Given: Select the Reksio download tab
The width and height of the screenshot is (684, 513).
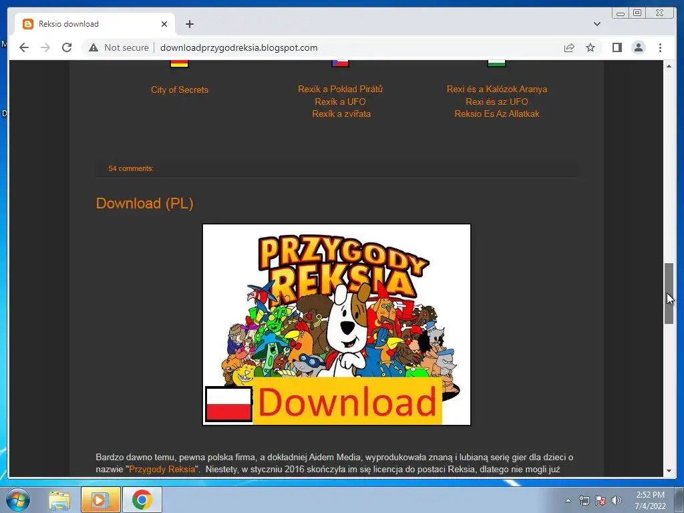Looking at the screenshot, I should [x=95, y=24].
